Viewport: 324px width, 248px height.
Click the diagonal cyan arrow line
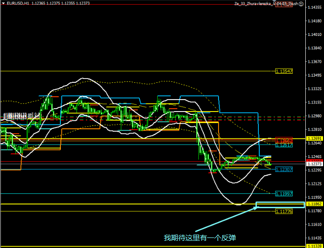(x=225, y=220)
